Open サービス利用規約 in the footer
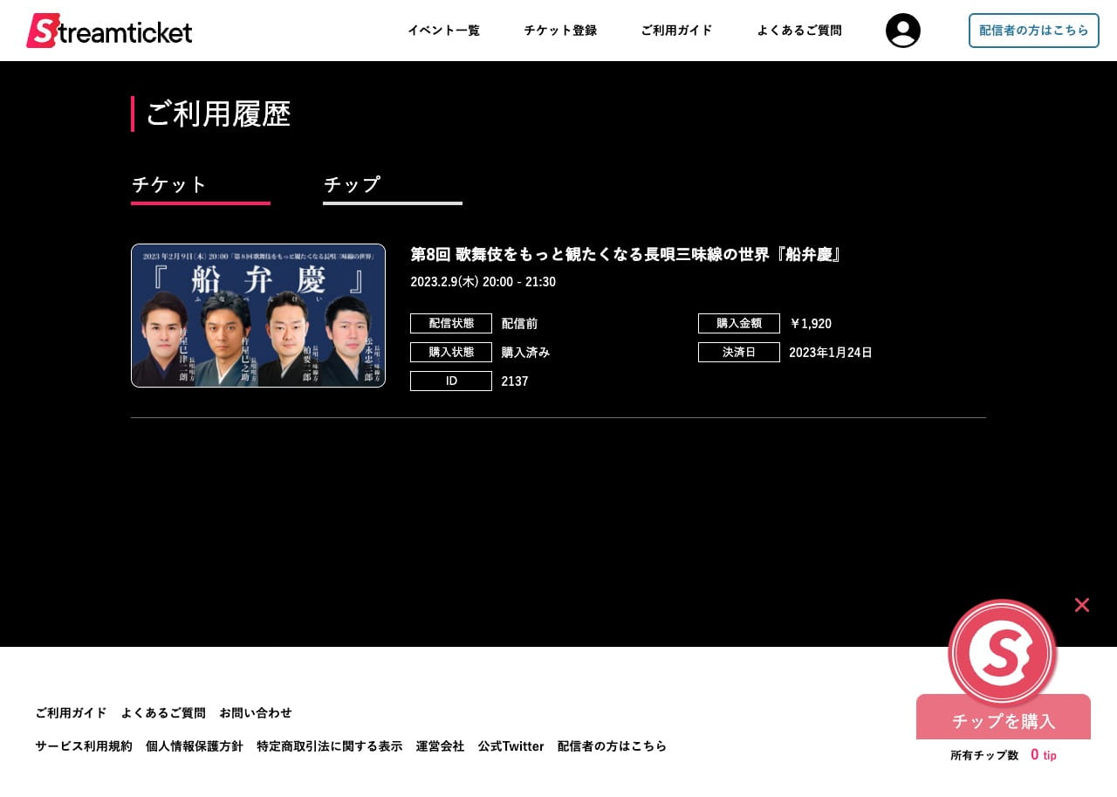Screen dimensions: 1117x797 pyautogui.click(x=84, y=746)
